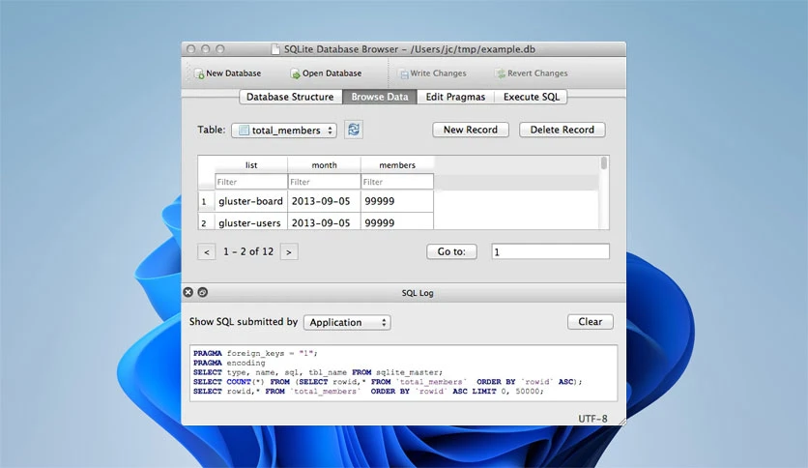The width and height of the screenshot is (808, 468).
Task: Sort by the members column header
Action: (397, 165)
